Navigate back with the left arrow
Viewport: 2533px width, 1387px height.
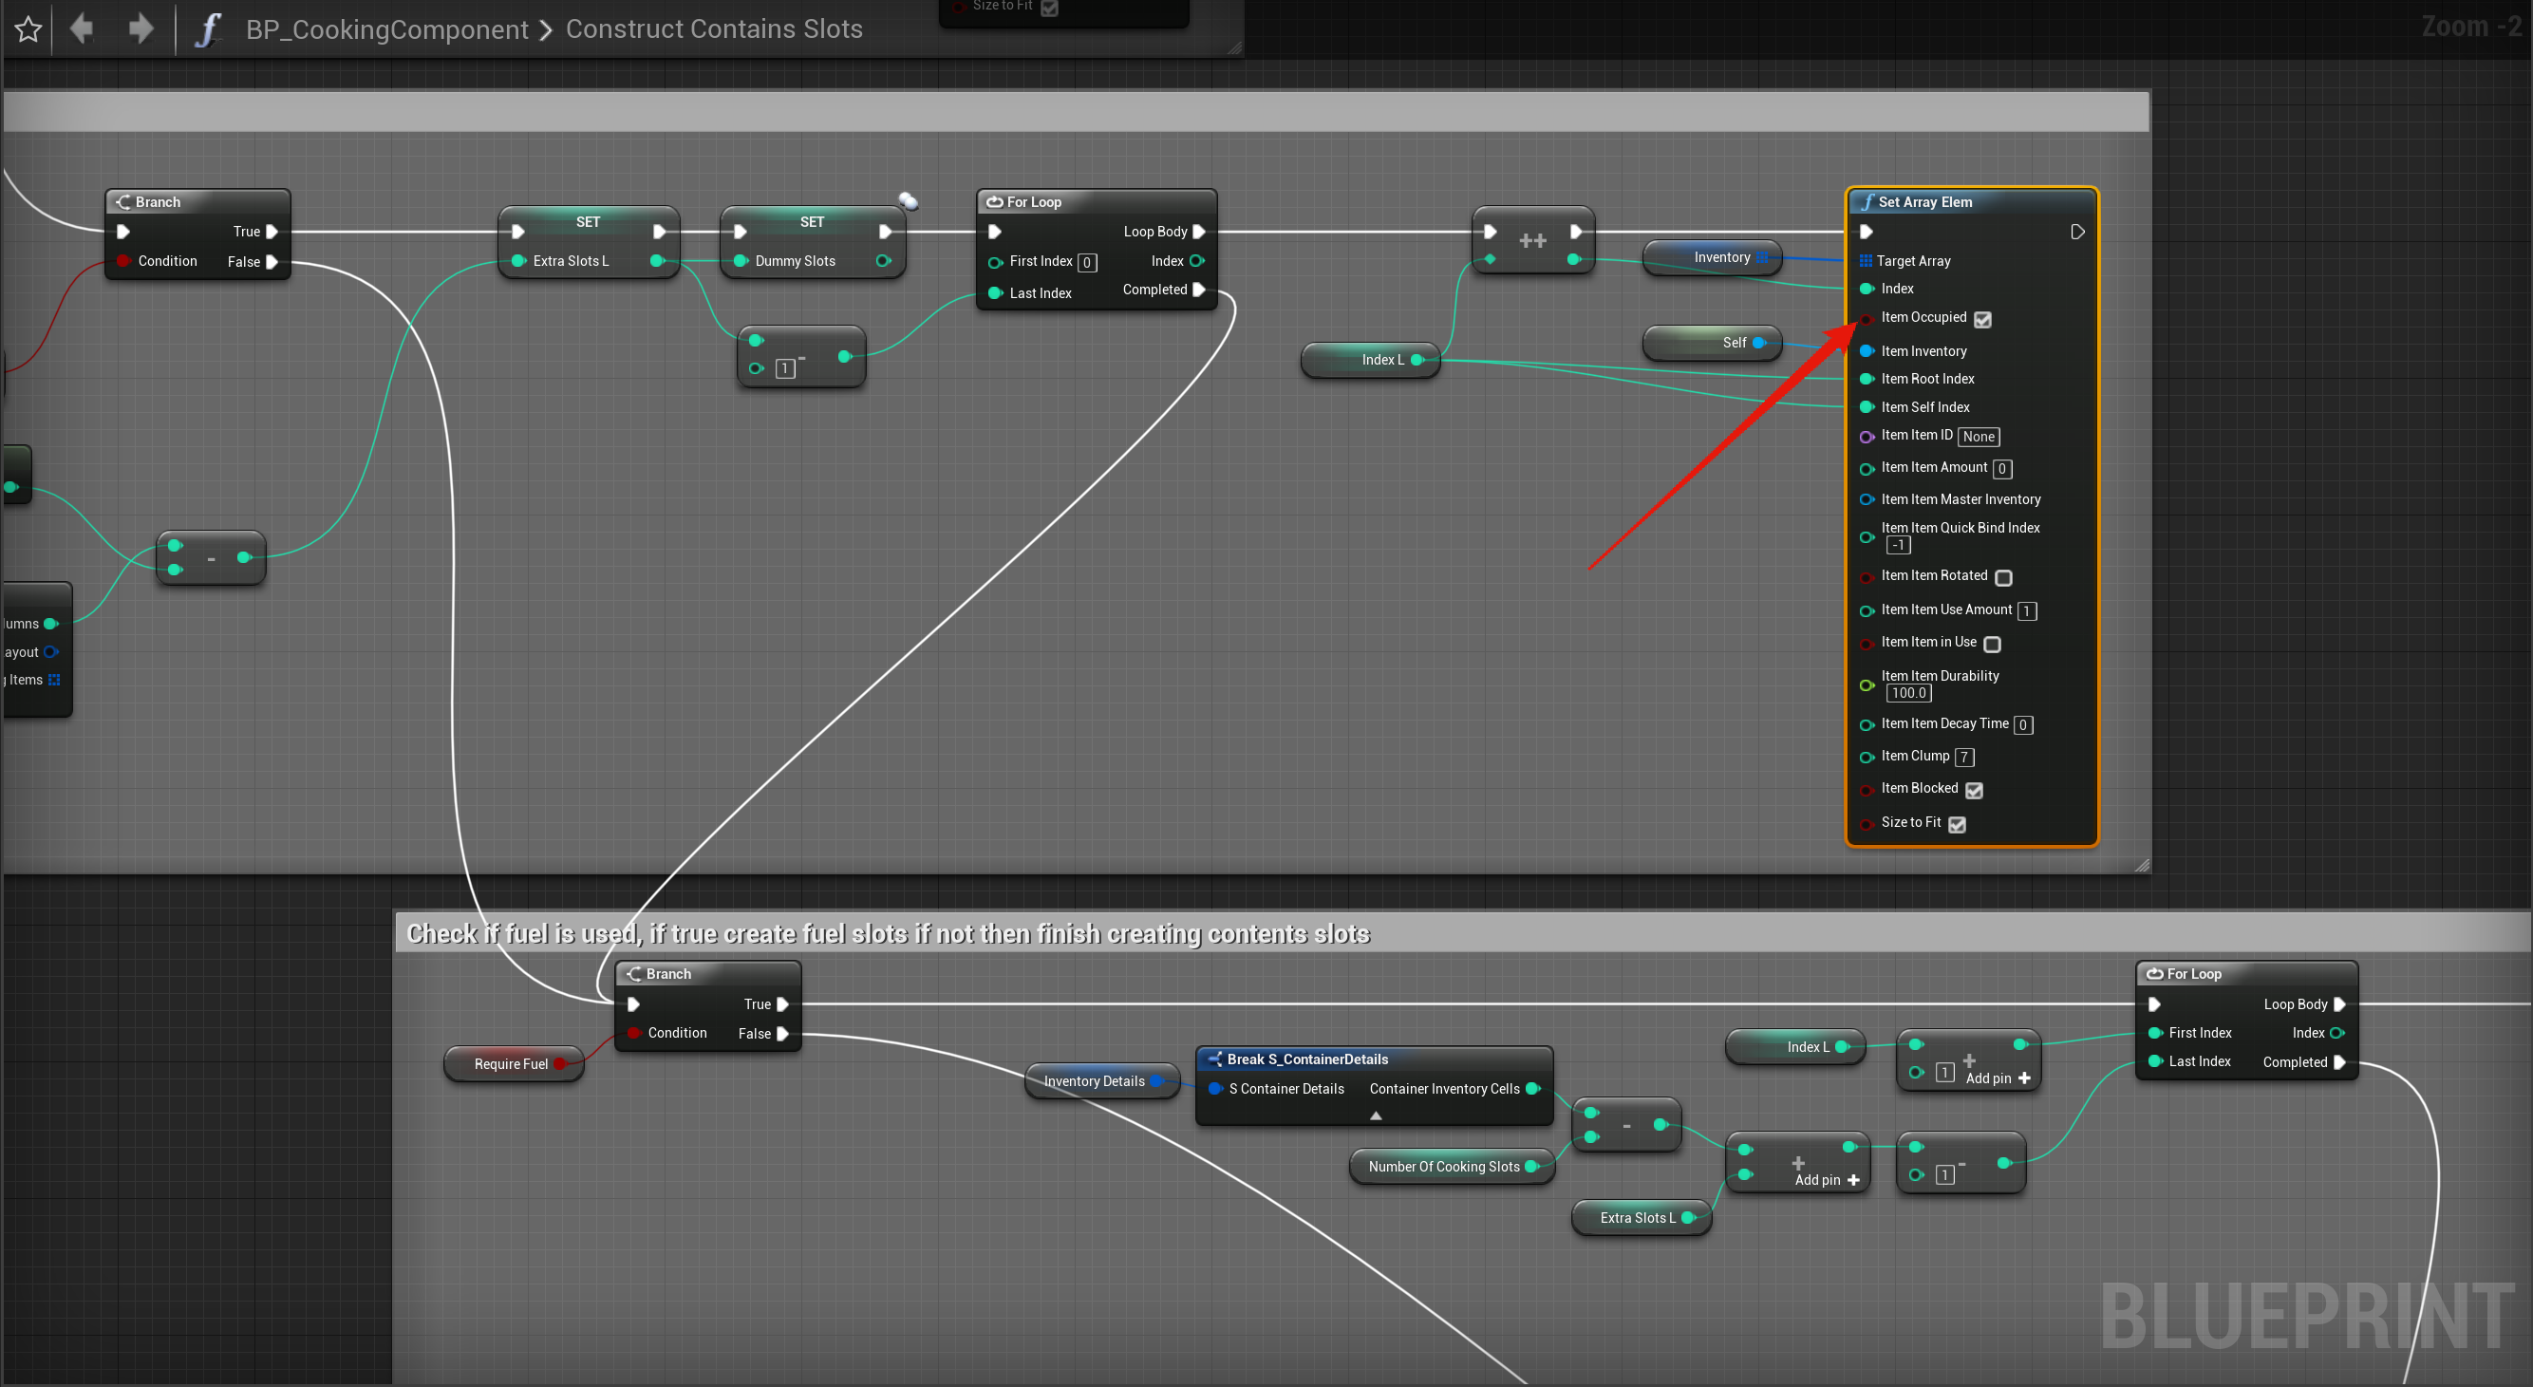coord(83,28)
